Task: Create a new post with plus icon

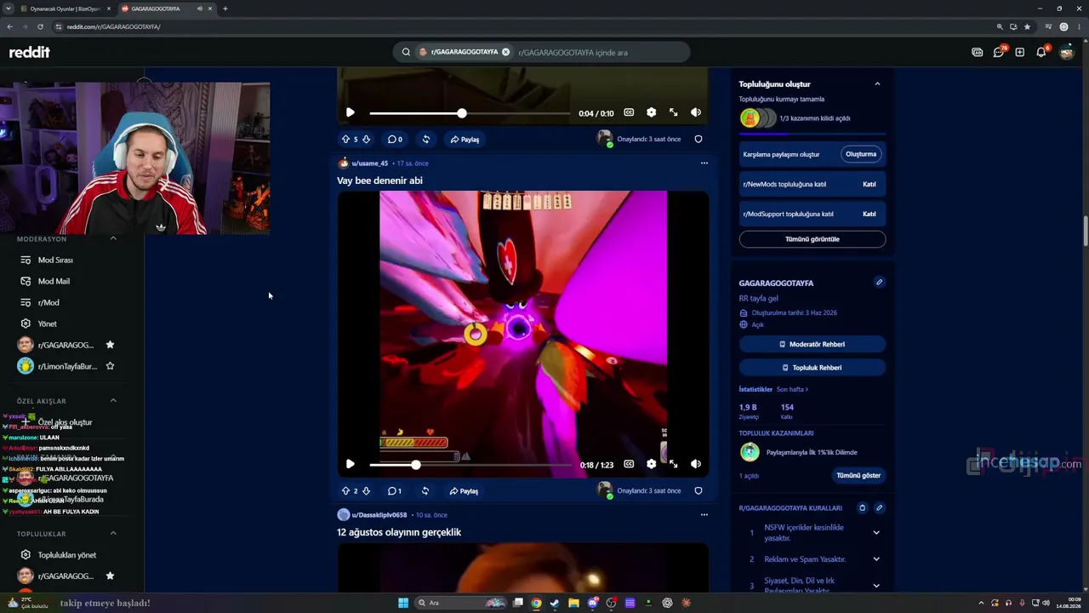Action: click(x=1019, y=52)
